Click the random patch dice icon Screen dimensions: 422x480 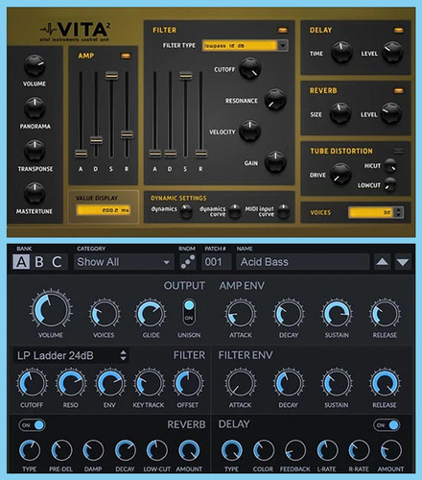tap(188, 262)
